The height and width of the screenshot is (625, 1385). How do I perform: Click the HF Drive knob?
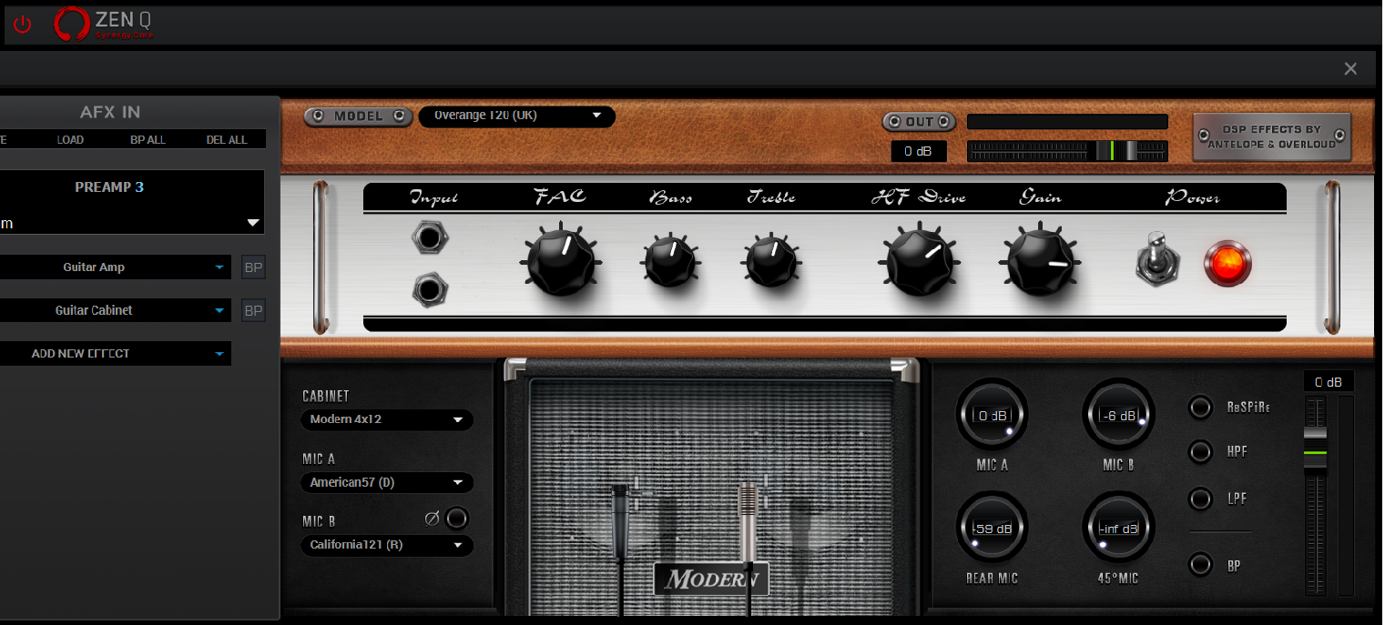tap(921, 261)
